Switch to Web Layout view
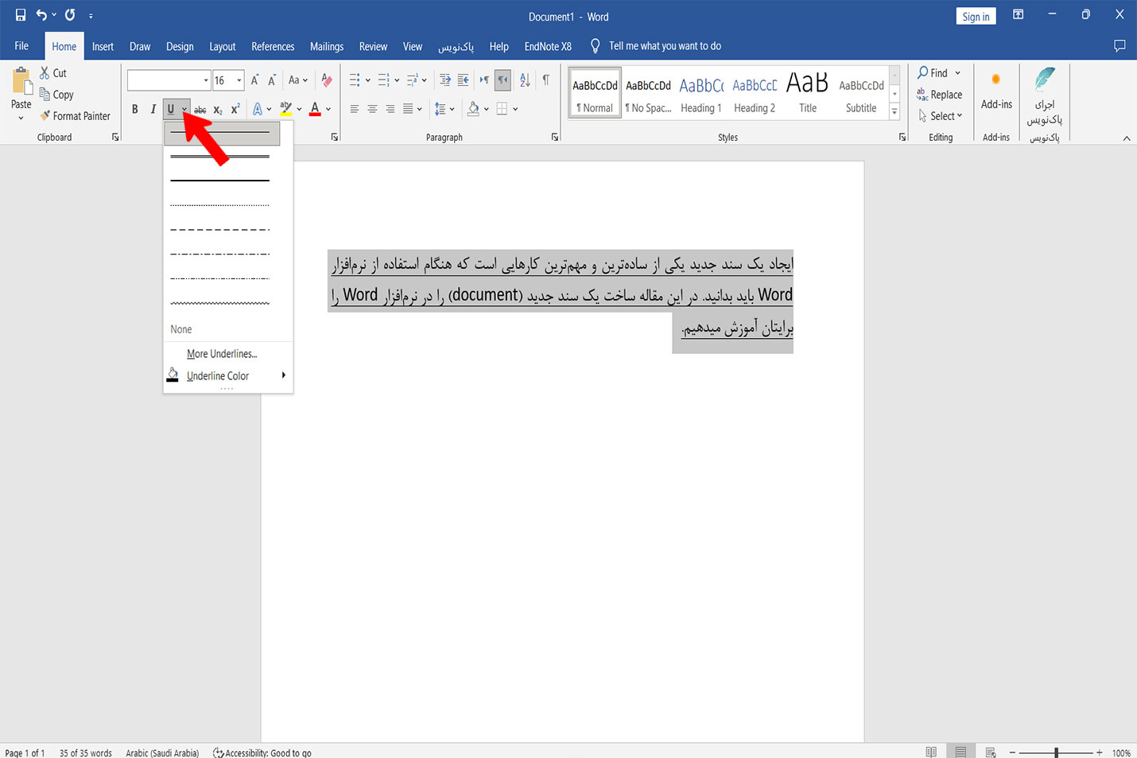This screenshot has width=1137, height=758. [x=991, y=752]
